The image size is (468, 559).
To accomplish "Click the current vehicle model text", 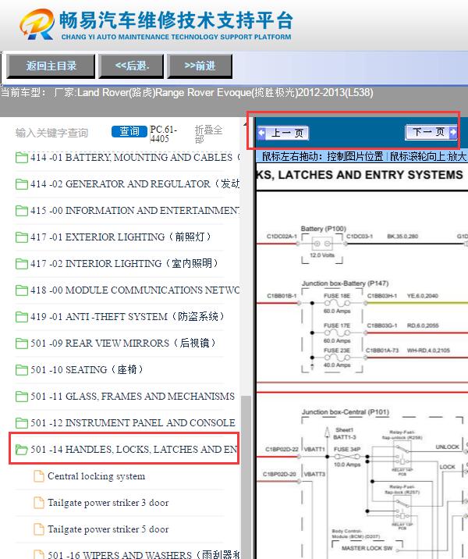I will [187, 93].
